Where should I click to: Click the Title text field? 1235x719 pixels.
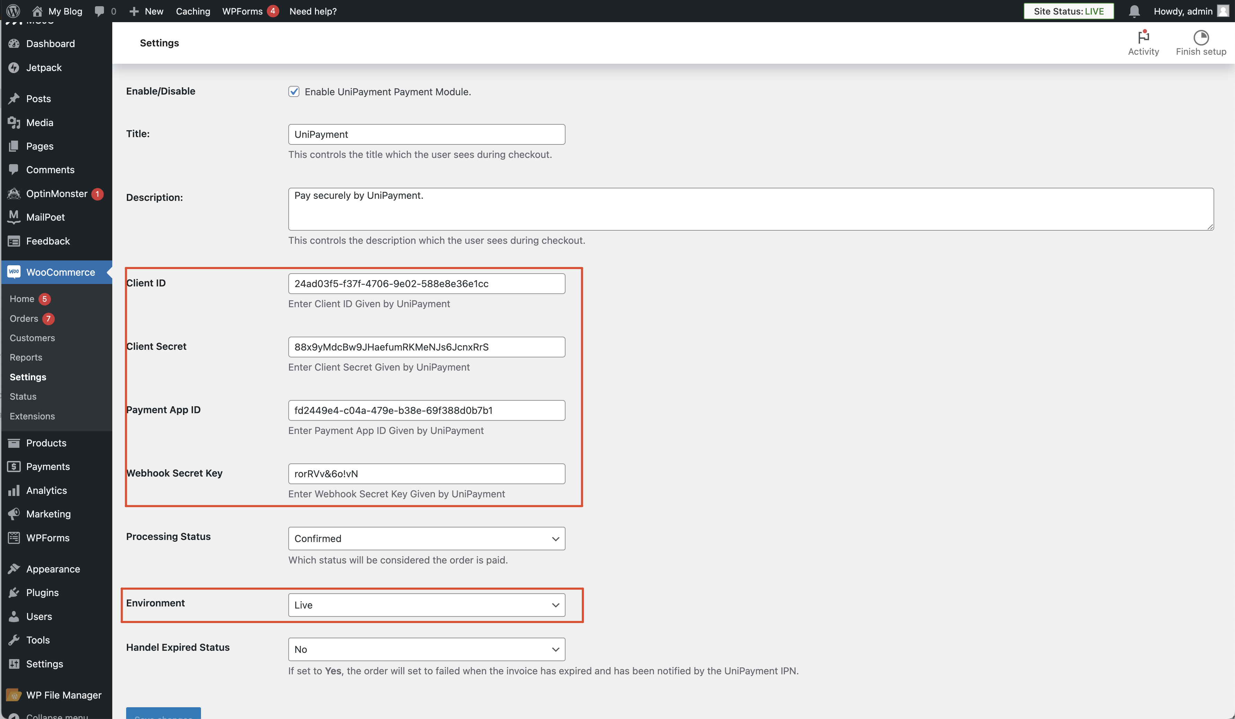(426, 134)
